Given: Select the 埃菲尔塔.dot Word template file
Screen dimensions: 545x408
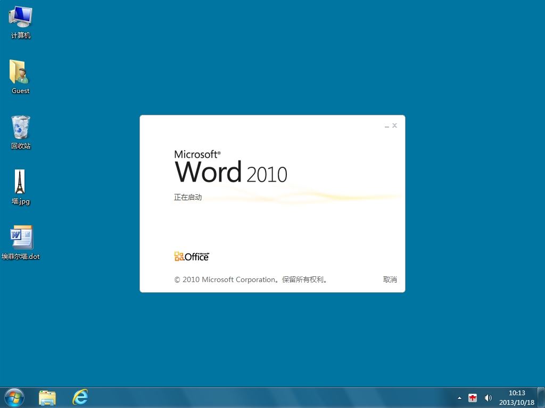Looking at the screenshot, I should pyautogui.click(x=21, y=242).
